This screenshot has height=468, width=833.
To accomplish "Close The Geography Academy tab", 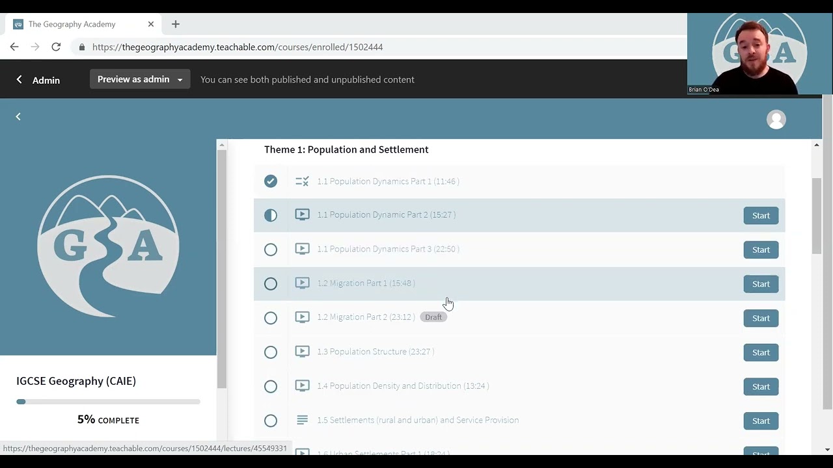I will click(151, 24).
